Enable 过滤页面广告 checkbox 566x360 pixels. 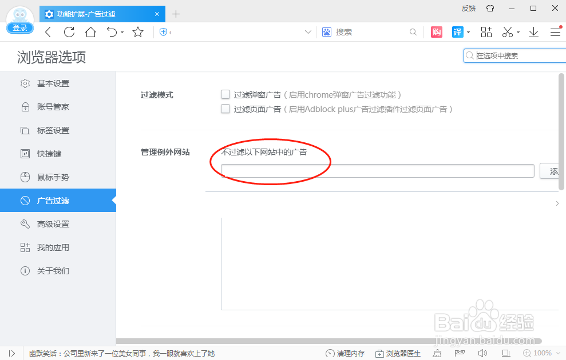pyautogui.click(x=225, y=109)
